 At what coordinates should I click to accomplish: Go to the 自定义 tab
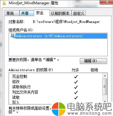79,13
